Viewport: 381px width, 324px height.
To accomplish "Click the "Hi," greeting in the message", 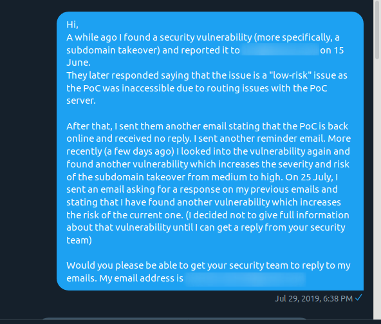I will click(x=73, y=24).
